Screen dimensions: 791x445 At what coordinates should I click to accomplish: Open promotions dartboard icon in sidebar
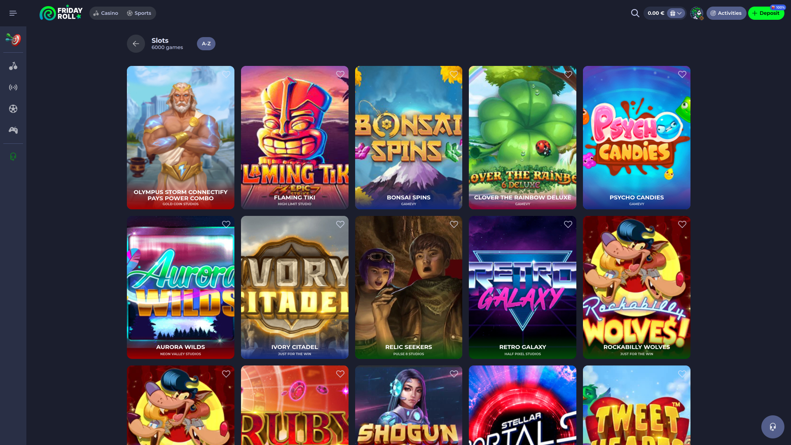pos(13,40)
